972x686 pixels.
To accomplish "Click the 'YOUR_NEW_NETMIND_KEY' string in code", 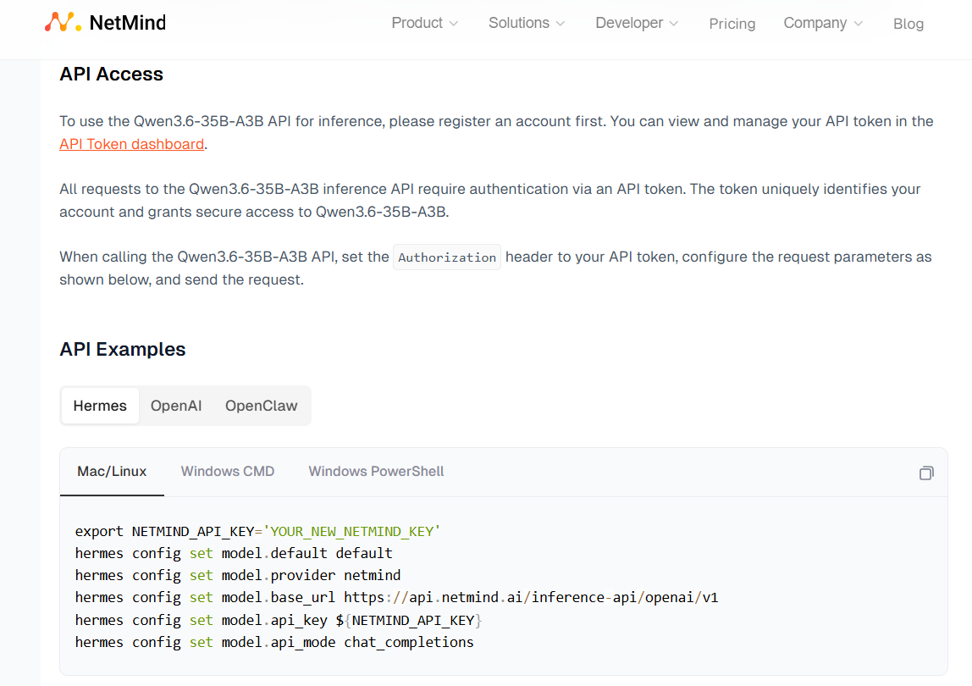I will coord(352,532).
